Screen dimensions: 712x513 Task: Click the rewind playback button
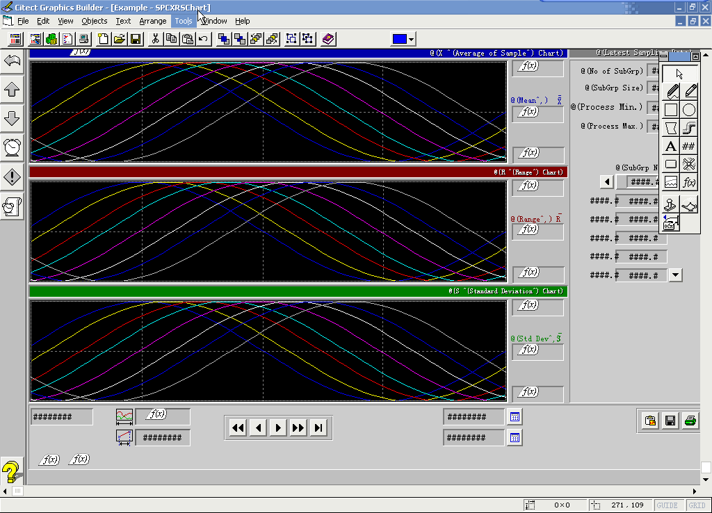click(x=238, y=427)
